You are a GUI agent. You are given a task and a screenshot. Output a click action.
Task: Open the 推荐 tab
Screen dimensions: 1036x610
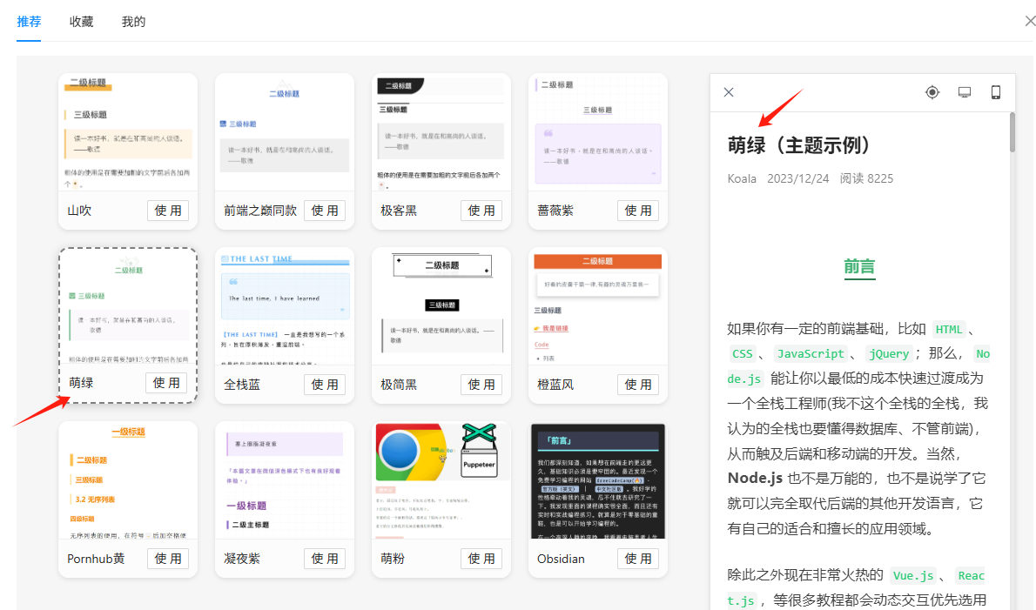click(x=29, y=22)
